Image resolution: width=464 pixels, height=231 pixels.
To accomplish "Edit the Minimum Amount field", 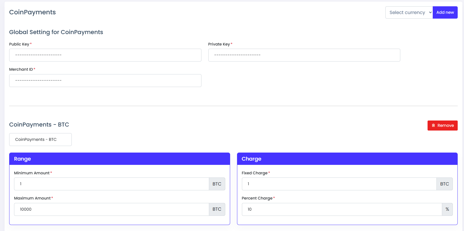I will click(112, 184).
